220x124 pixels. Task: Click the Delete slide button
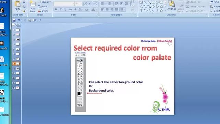(43, 11)
